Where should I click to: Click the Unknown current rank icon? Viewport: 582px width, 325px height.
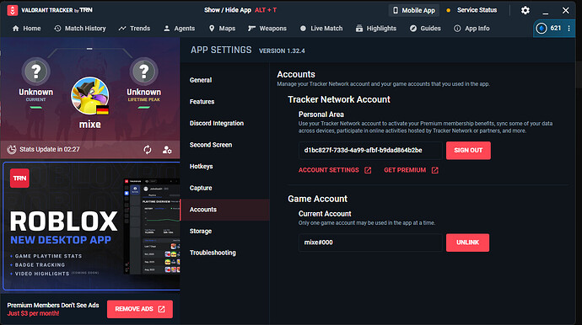(x=36, y=72)
